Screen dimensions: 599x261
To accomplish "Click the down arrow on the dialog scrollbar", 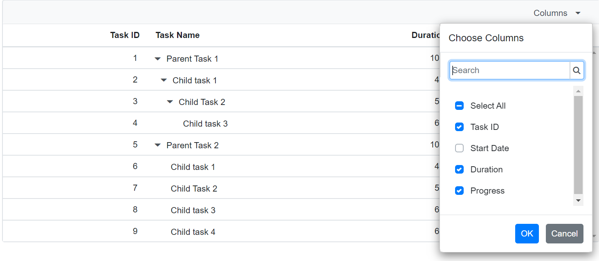I will [578, 201].
